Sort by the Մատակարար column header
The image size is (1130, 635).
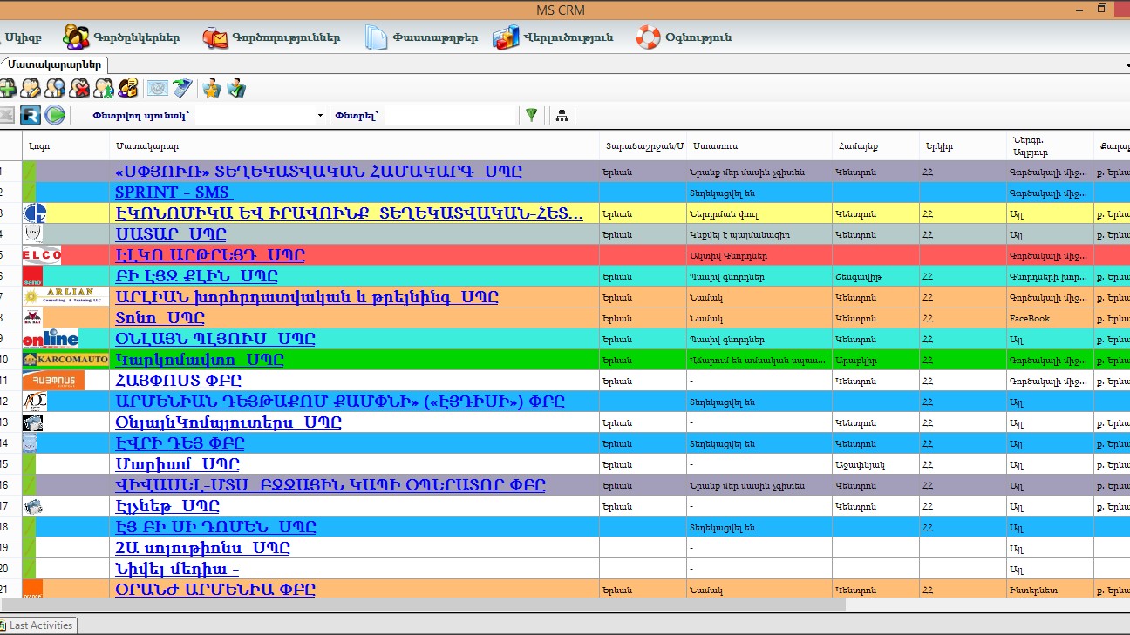[x=354, y=146]
